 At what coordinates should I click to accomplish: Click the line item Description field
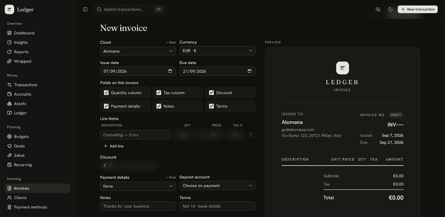pyautogui.click(x=135, y=135)
